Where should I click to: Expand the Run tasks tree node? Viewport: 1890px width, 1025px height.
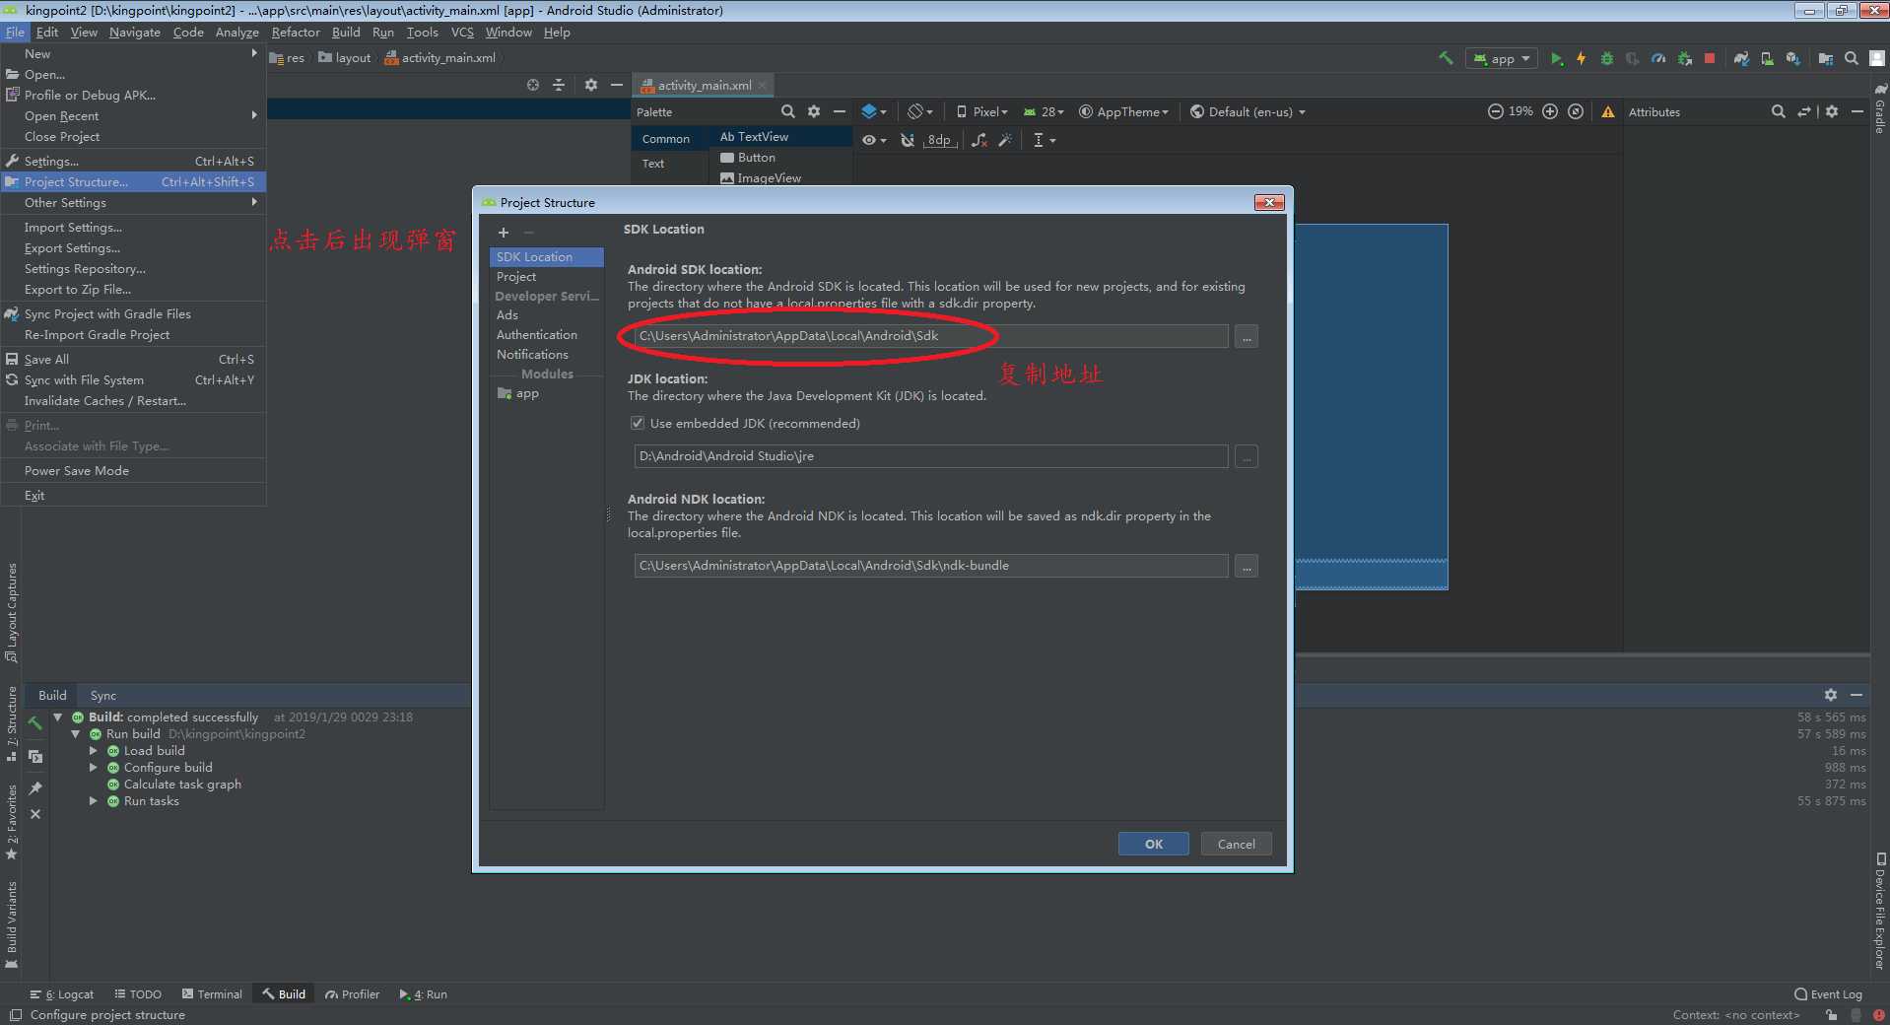tap(94, 801)
